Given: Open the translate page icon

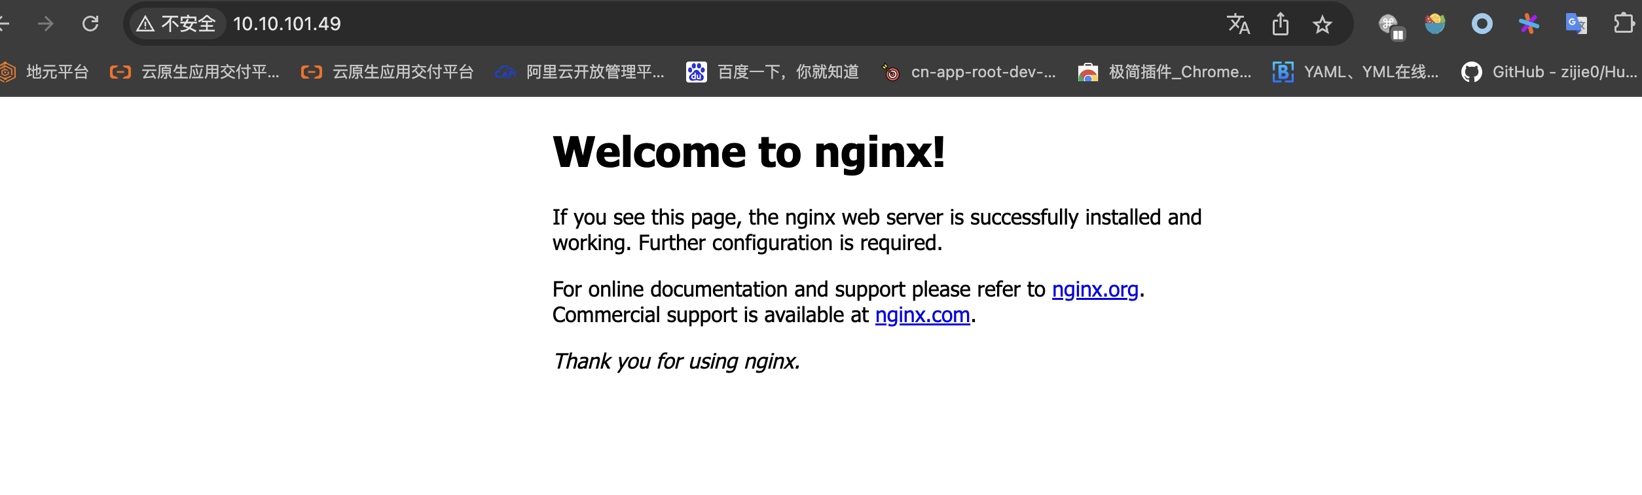Looking at the screenshot, I should click(1238, 24).
